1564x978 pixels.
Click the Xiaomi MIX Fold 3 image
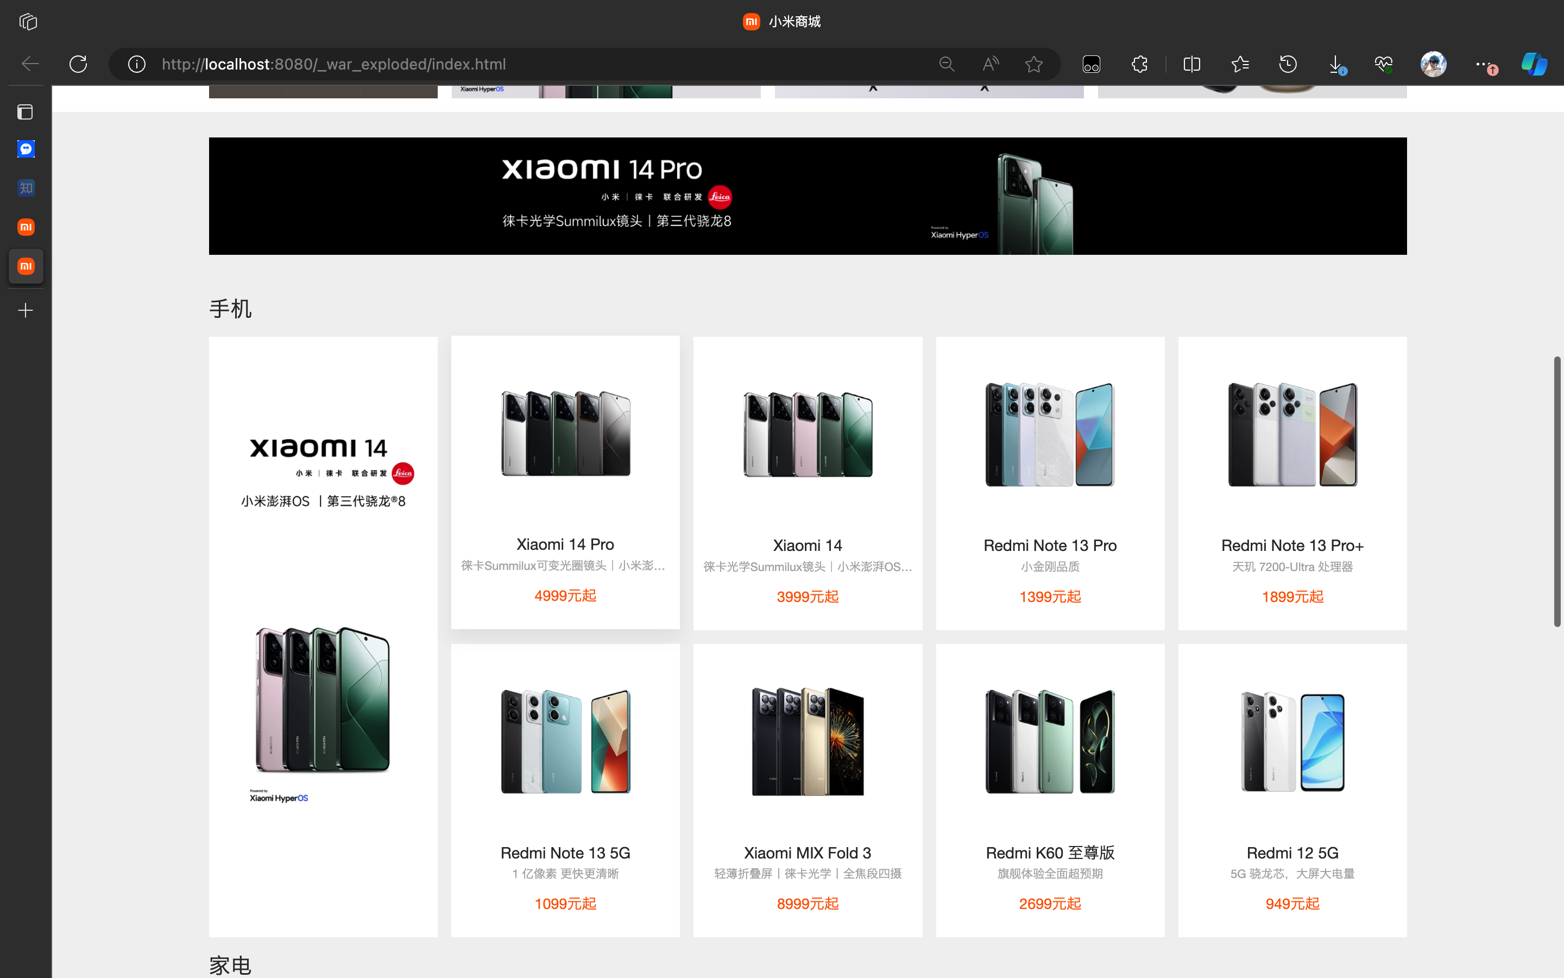click(x=807, y=742)
